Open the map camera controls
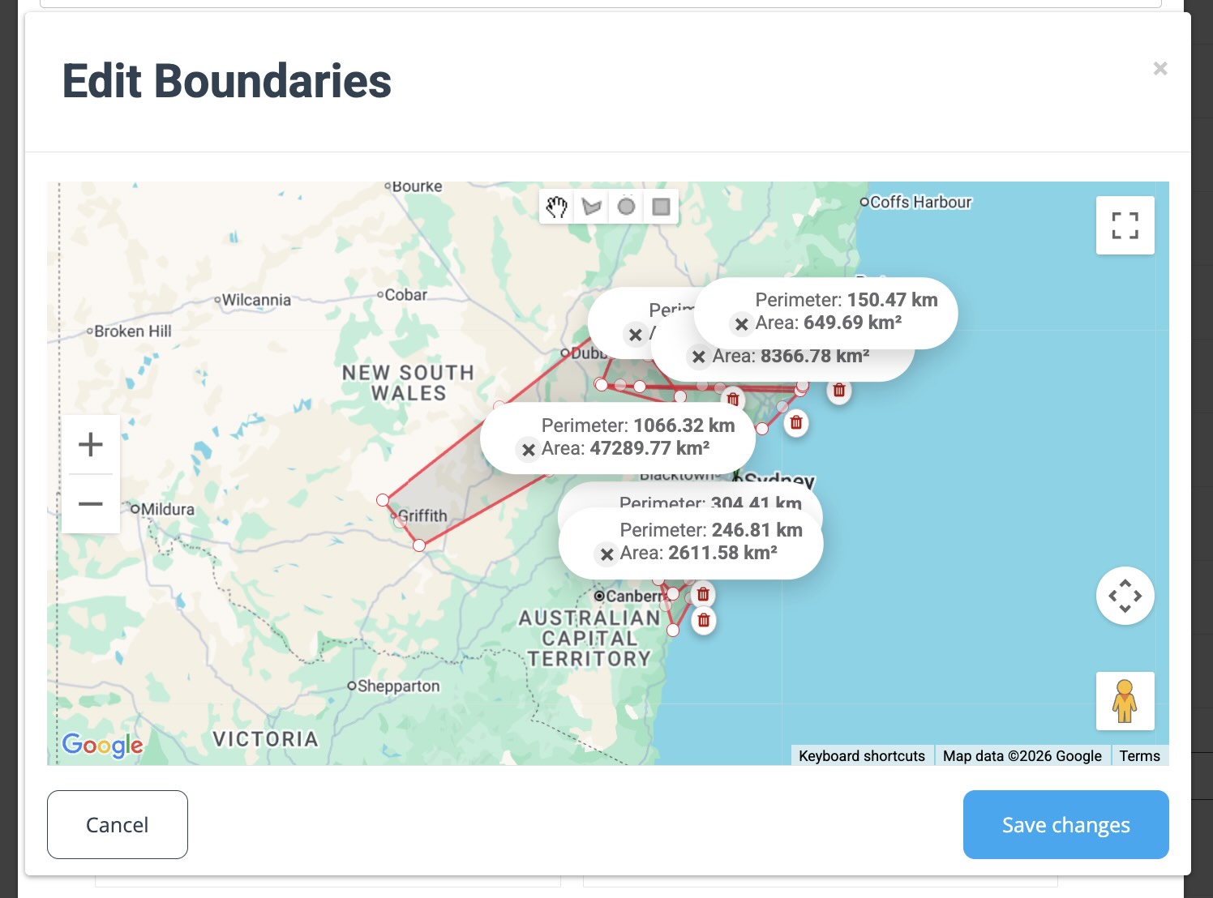1213x898 pixels. tap(1125, 596)
